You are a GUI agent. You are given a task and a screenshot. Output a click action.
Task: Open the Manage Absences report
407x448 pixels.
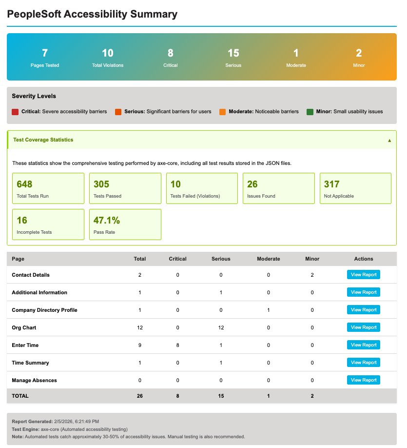pyautogui.click(x=363, y=380)
